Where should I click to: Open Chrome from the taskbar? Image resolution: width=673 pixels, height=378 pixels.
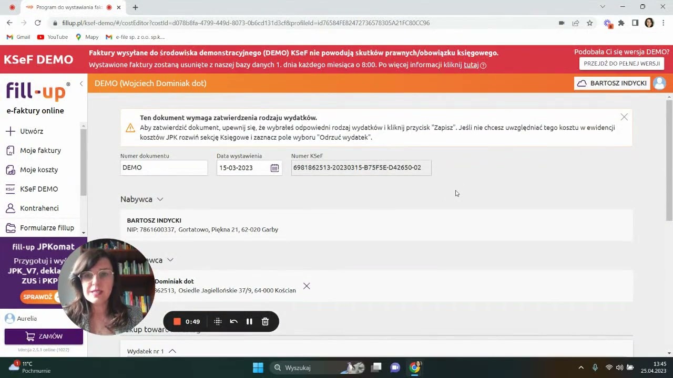point(415,367)
